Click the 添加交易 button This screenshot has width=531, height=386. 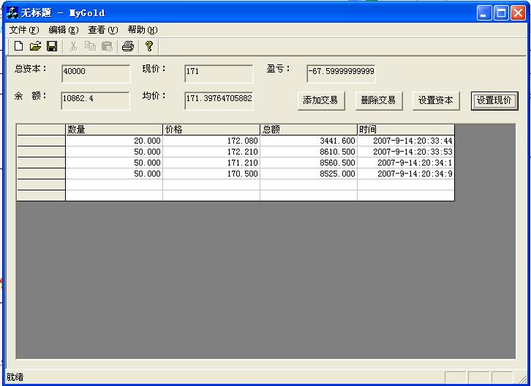coord(320,101)
